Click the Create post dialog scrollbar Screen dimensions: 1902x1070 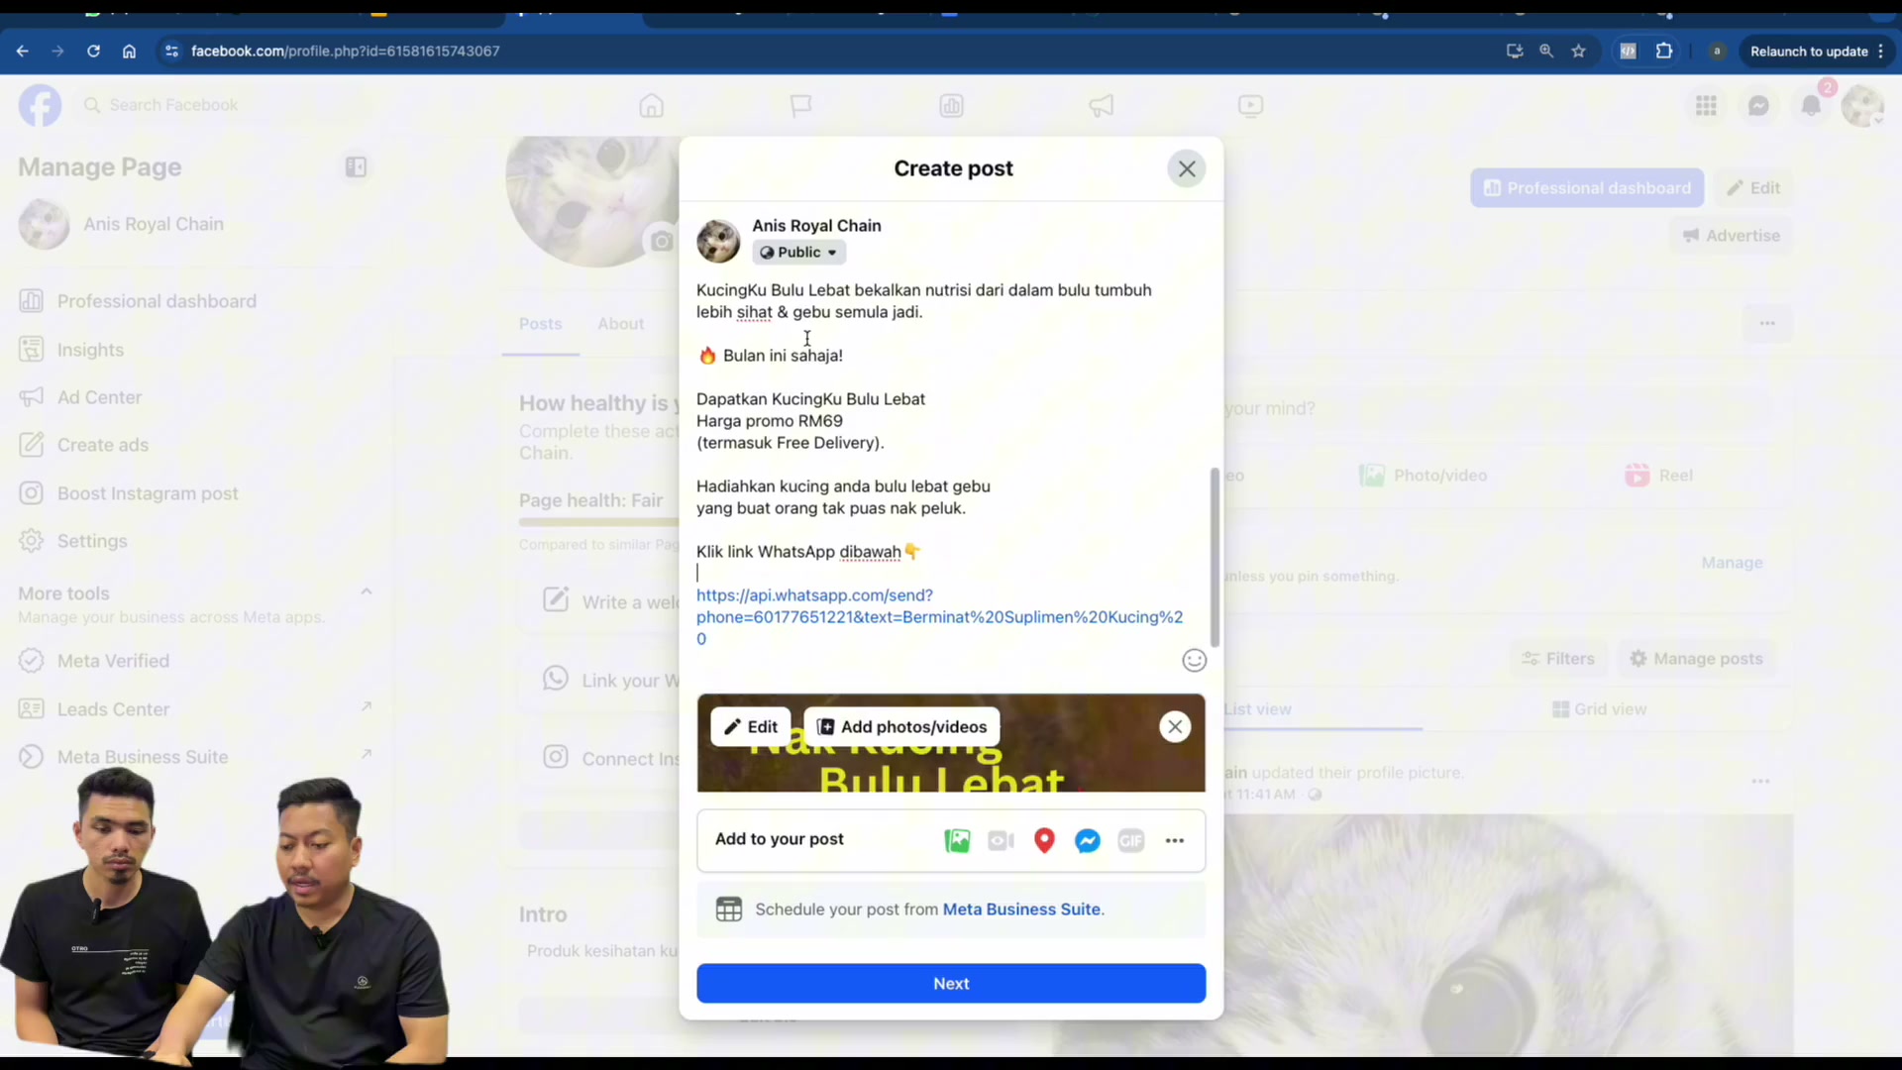coord(1215,558)
